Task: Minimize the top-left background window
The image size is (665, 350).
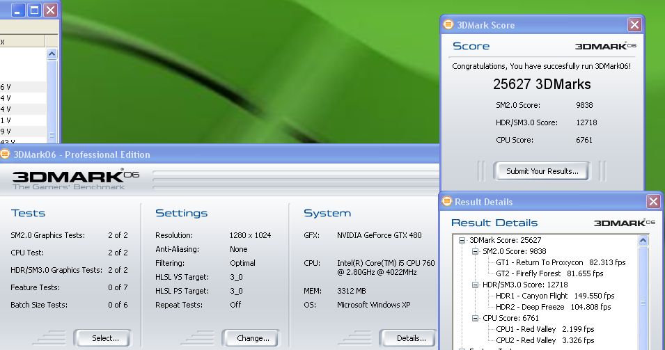Action: [18, 10]
